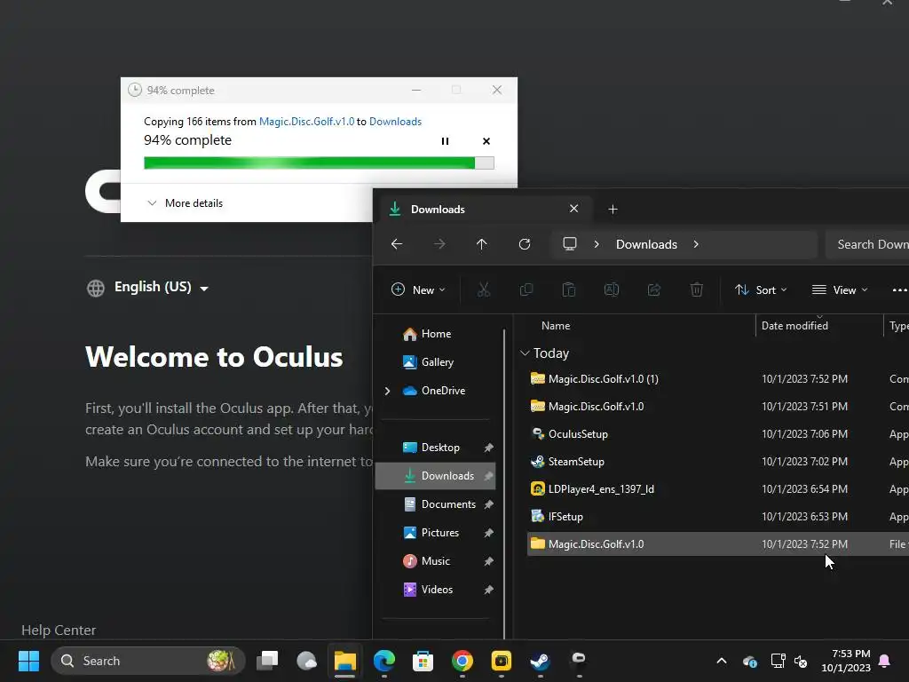
Task: Open Microsoft Edge from taskbar
Action: [384, 661]
